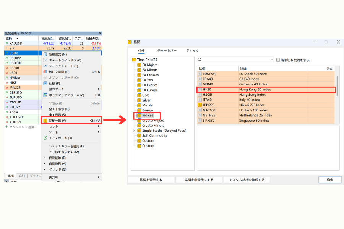Click the チャートウインドウ chart window icon
Image resolution: width=344 pixels, height=229 pixels.
(45, 60)
